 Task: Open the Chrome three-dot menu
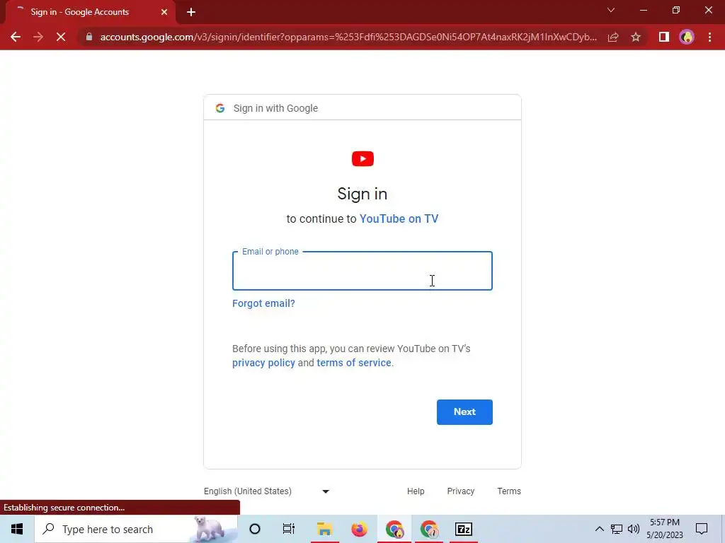coord(709,37)
